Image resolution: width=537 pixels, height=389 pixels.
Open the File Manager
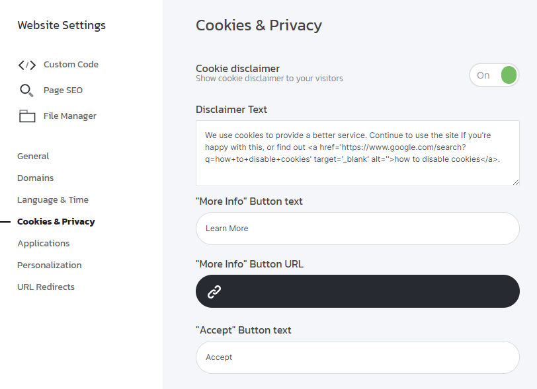point(70,116)
